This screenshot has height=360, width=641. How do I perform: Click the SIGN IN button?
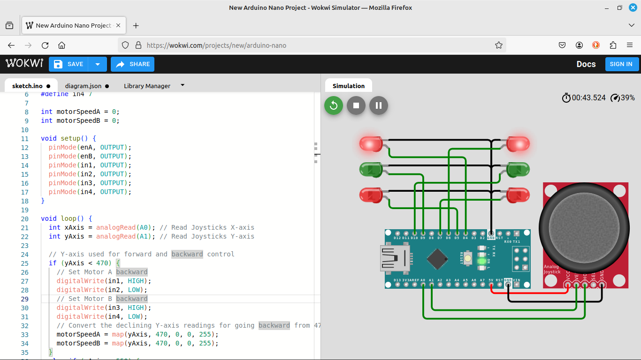[x=621, y=64]
